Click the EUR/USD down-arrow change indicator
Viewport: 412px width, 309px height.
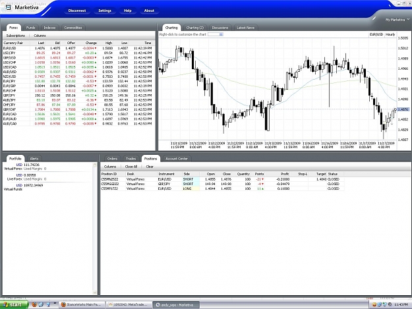[96, 48]
